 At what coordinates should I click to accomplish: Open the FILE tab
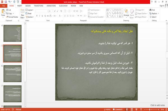coord(4,6)
